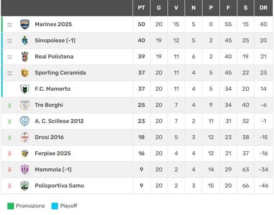Click the blue Playoff legend swatch

(x=55, y=206)
